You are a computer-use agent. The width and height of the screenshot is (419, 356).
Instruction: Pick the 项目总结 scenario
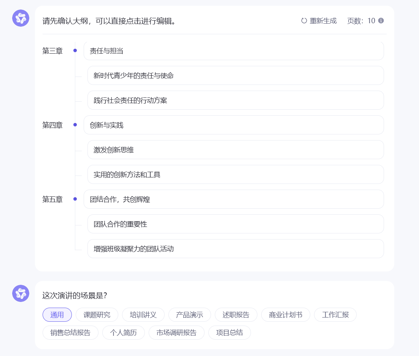pos(230,332)
